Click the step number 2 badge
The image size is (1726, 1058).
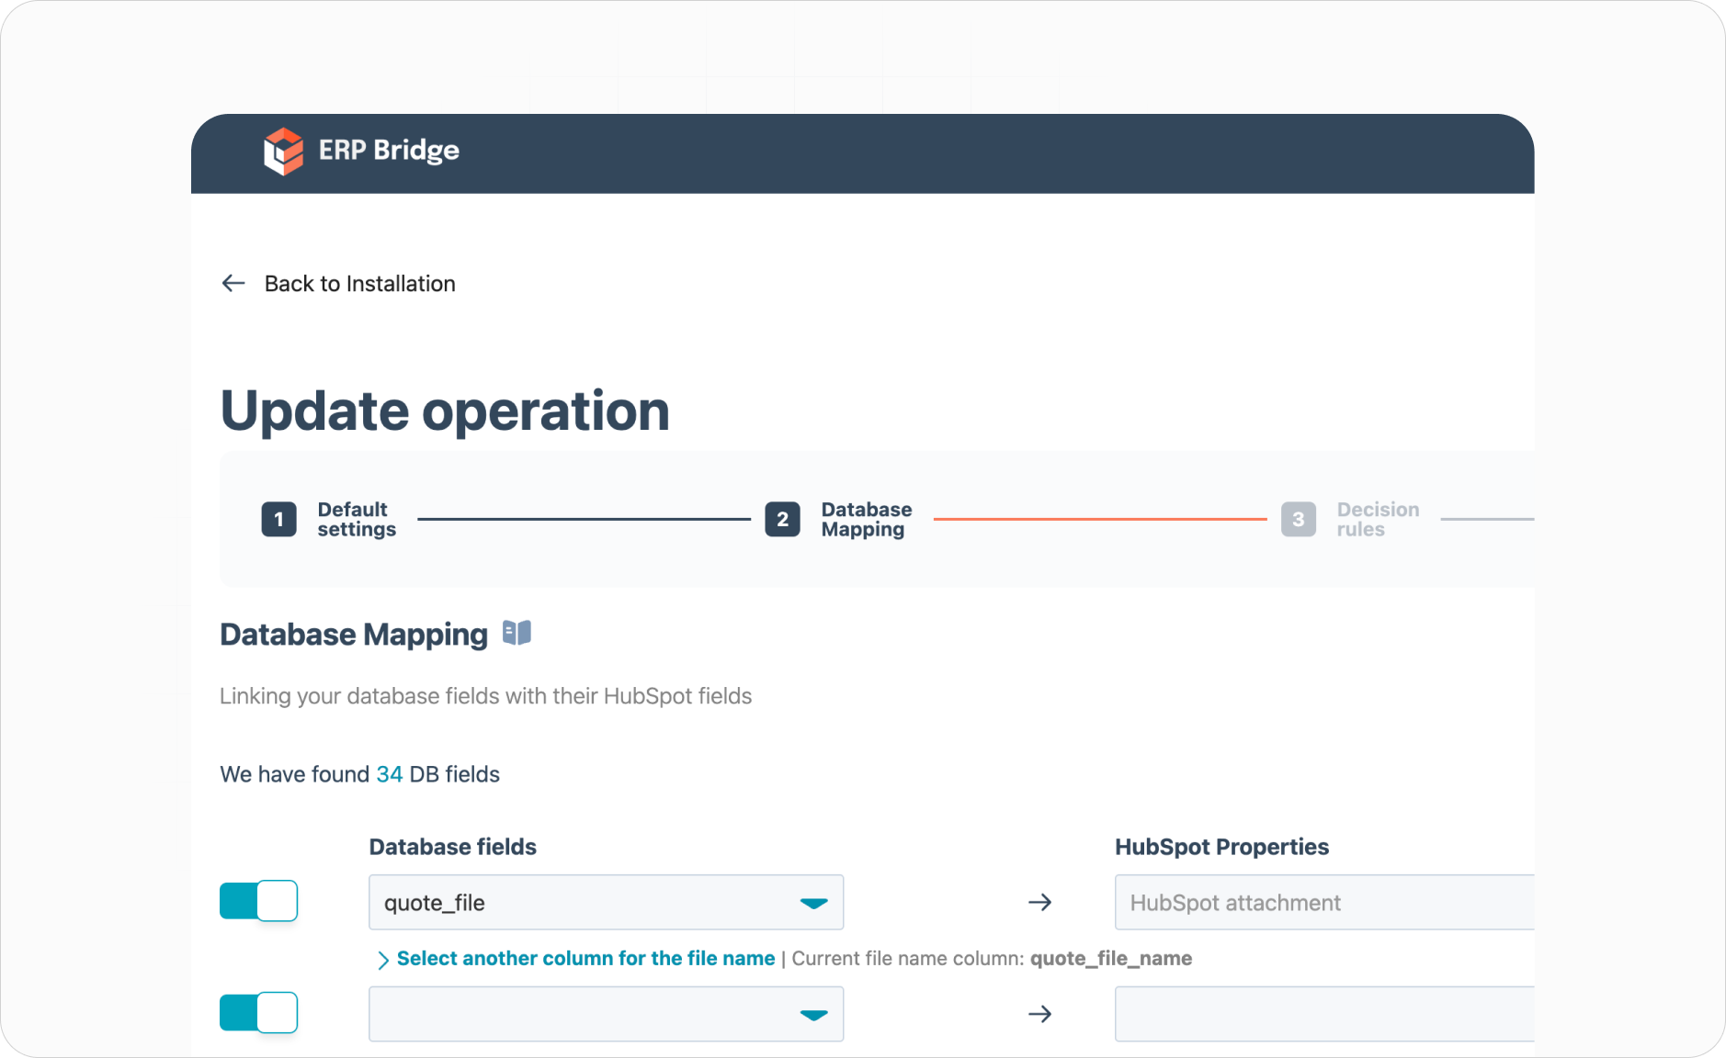pyautogui.click(x=782, y=520)
